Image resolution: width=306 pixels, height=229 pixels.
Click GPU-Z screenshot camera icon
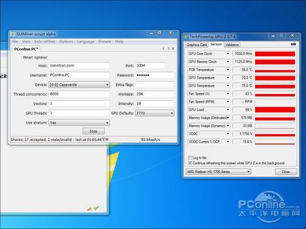click(293, 44)
